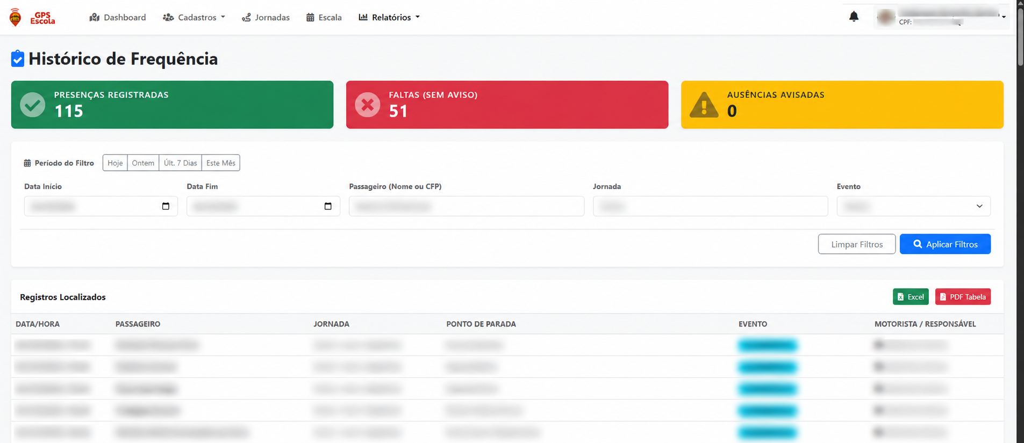Go to the Jornadas page
The image size is (1024, 443).
[266, 17]
